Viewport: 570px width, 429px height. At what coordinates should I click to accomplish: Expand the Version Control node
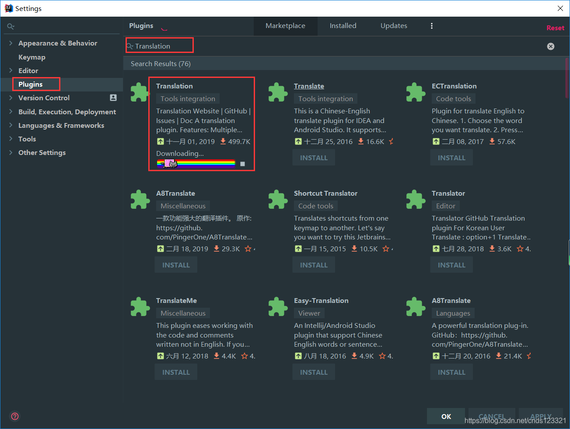(10, 98)
